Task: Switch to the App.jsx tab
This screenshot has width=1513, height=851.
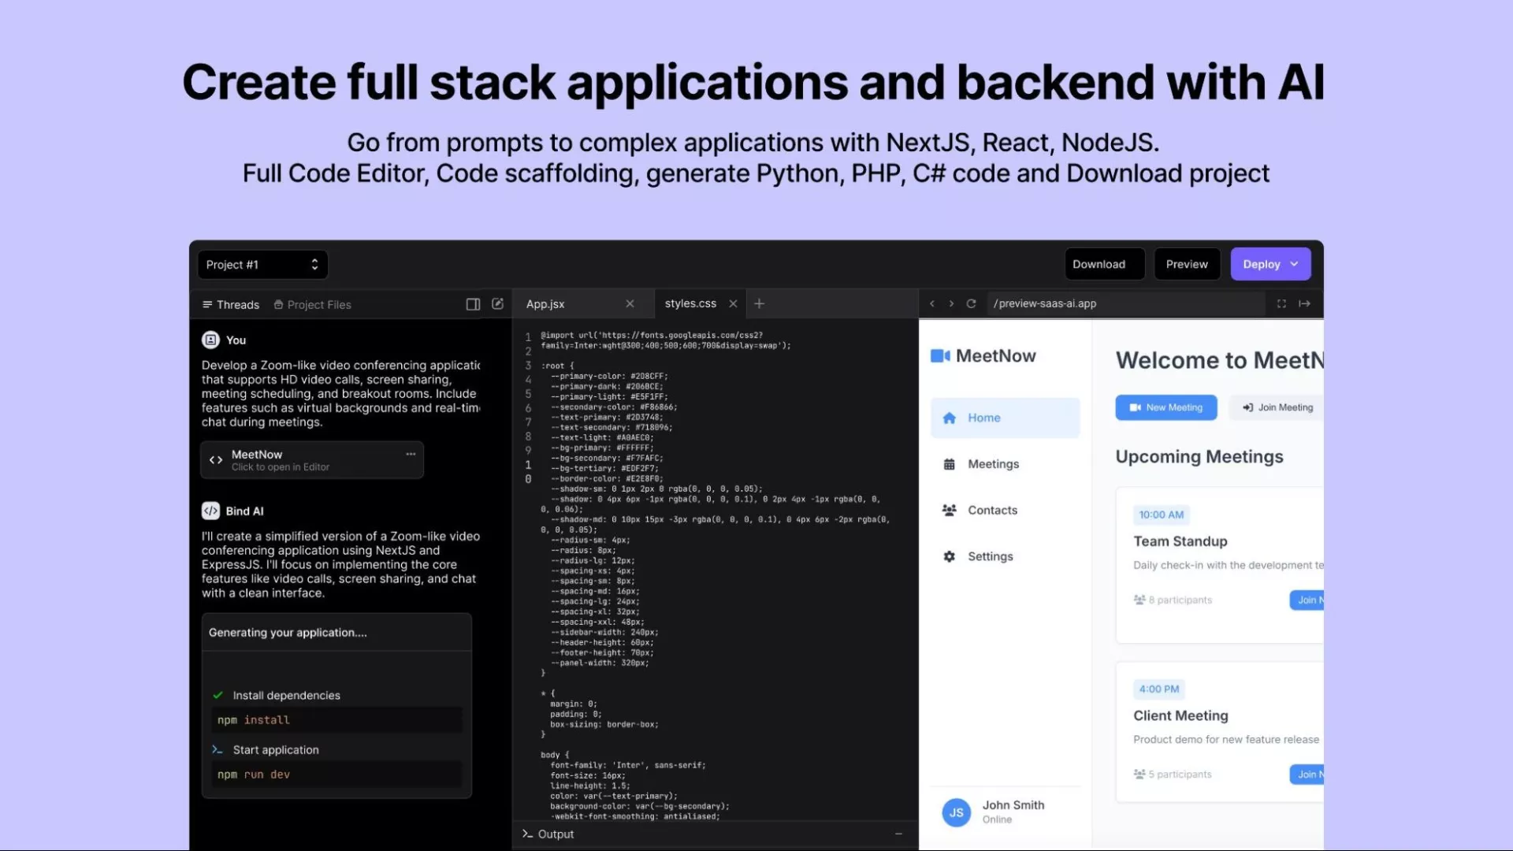Action: [545, 304]
